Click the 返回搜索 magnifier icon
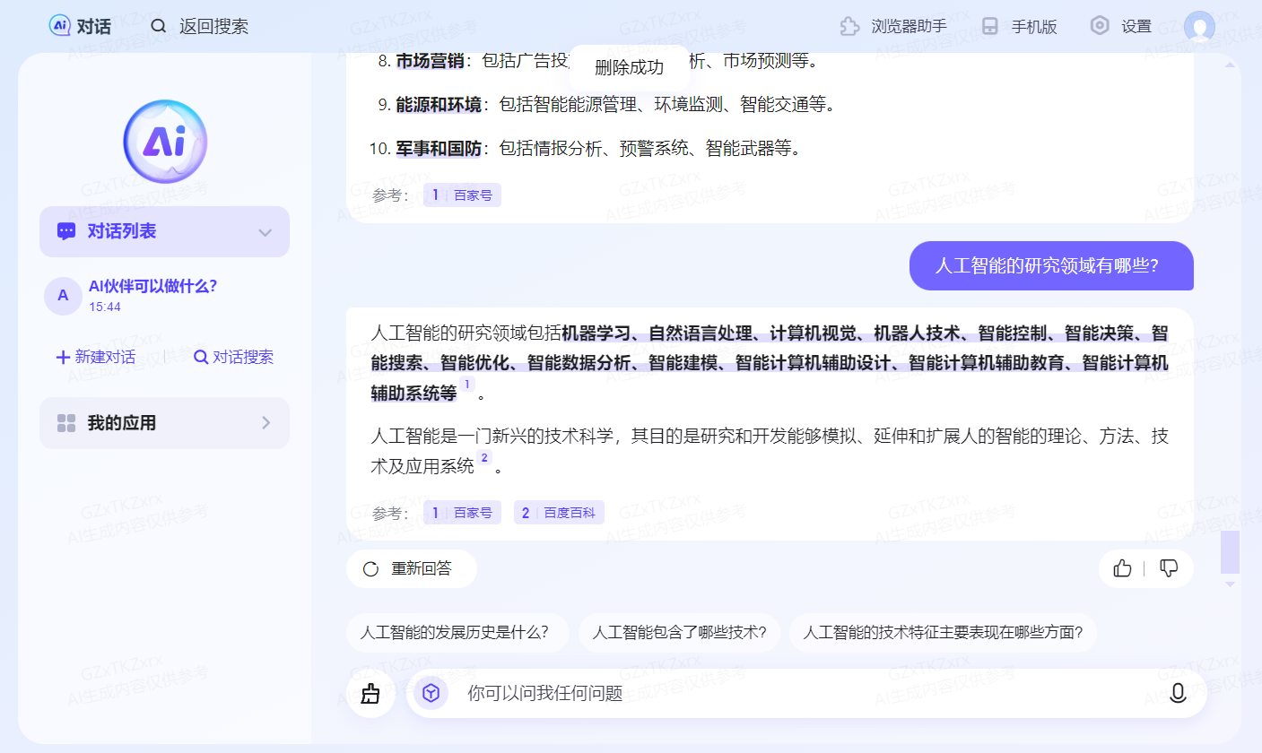Screen dimensions: 1262x753 pos(158,26)
